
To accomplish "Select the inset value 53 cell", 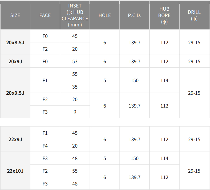I will (x=75, y=61).
